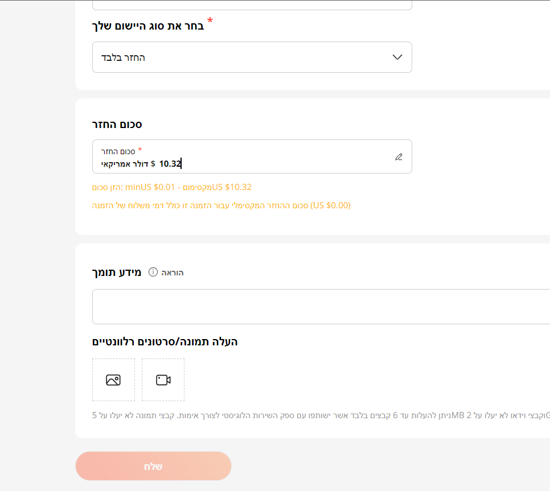Click the מידע תומך heading

pyautogui.click(x=116, y=272)
